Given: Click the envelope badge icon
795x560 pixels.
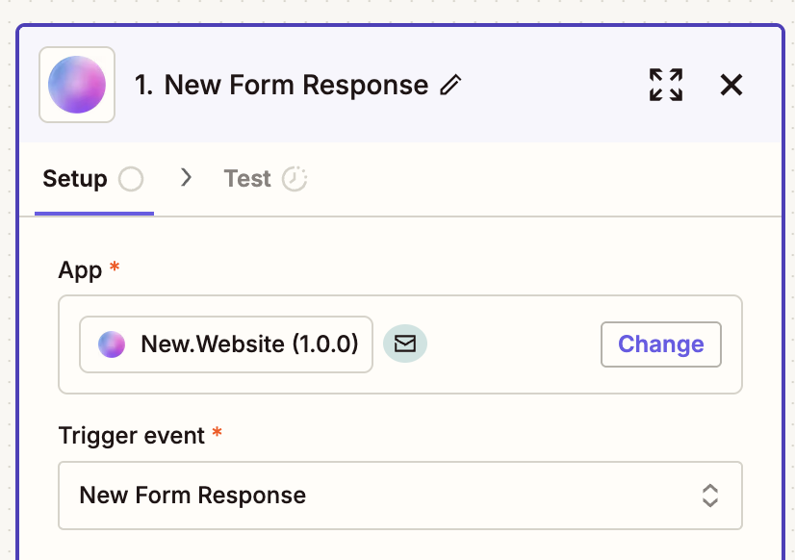Looking at the screenshot, I should coord(405,344).
